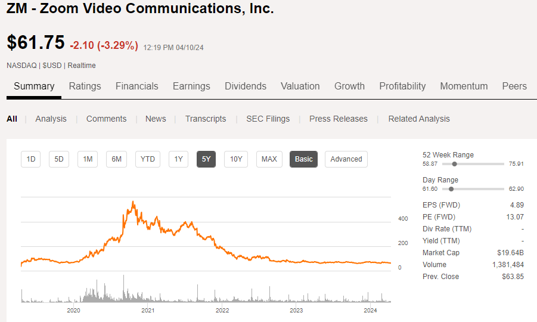Select YTD chart range
The width and height of the screenshot is (537, 322).
tap(147, 159)
